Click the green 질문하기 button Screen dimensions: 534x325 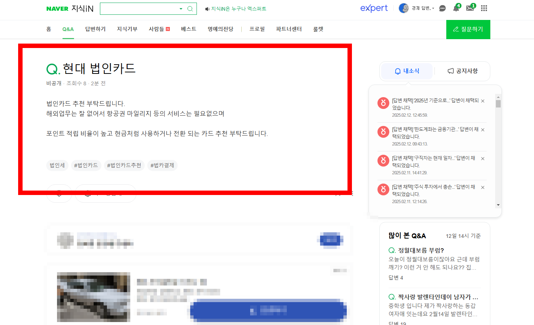click(x=468, y=29)
